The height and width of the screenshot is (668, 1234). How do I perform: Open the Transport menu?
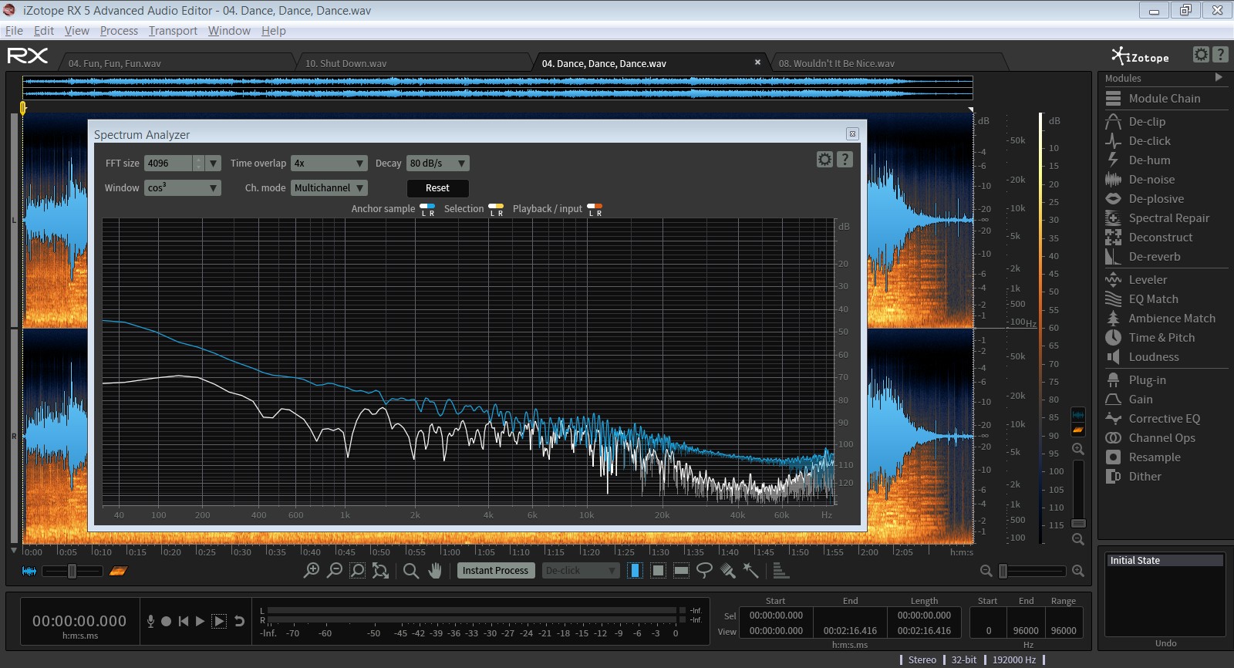pos(173,31)
